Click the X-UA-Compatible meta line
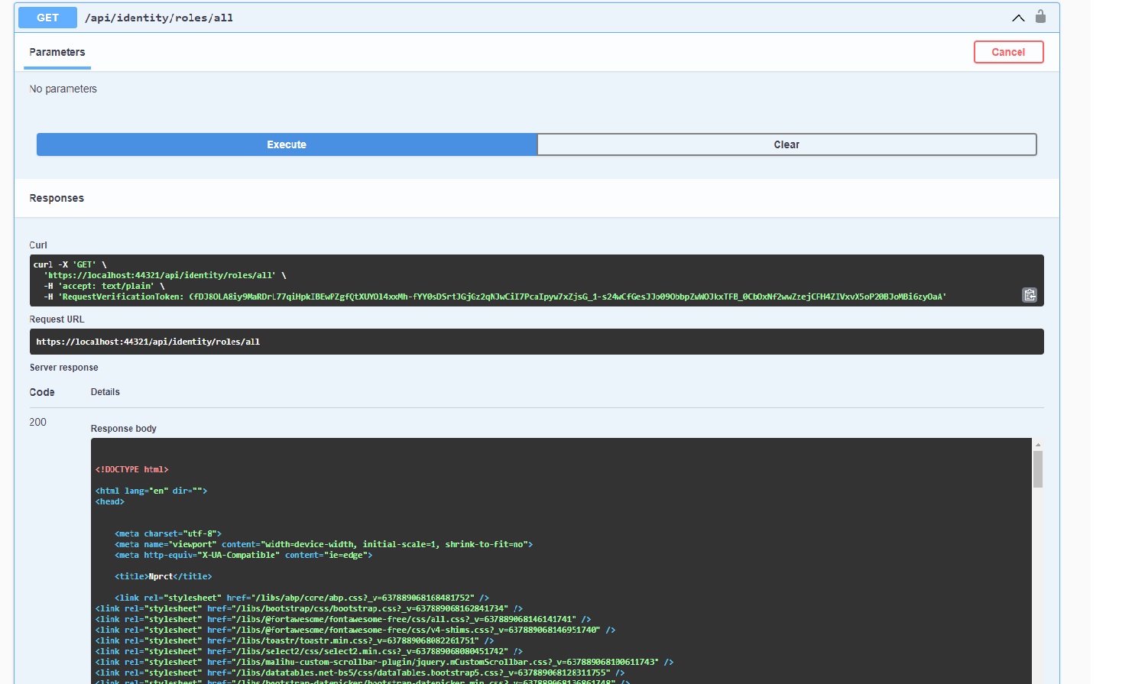 [244, 555]
